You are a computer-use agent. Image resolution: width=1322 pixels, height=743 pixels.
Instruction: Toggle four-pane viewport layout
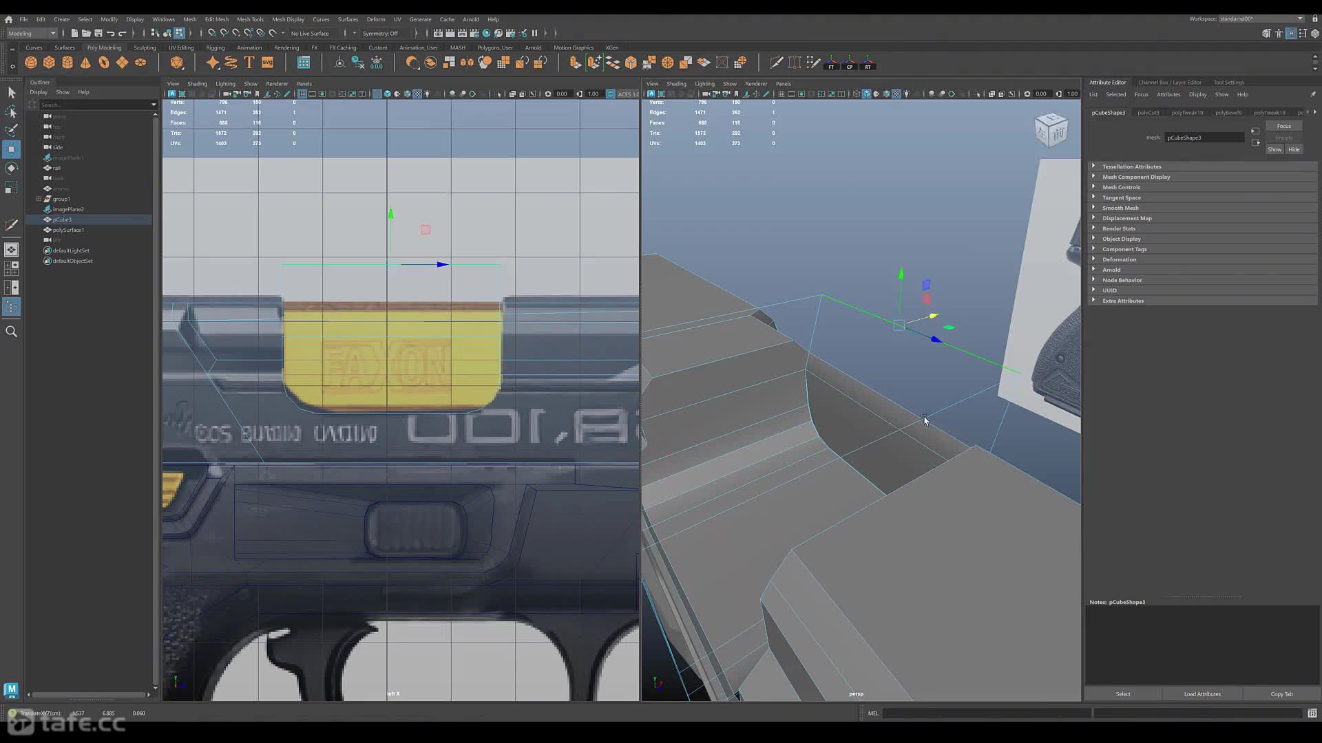click(11, 269)
